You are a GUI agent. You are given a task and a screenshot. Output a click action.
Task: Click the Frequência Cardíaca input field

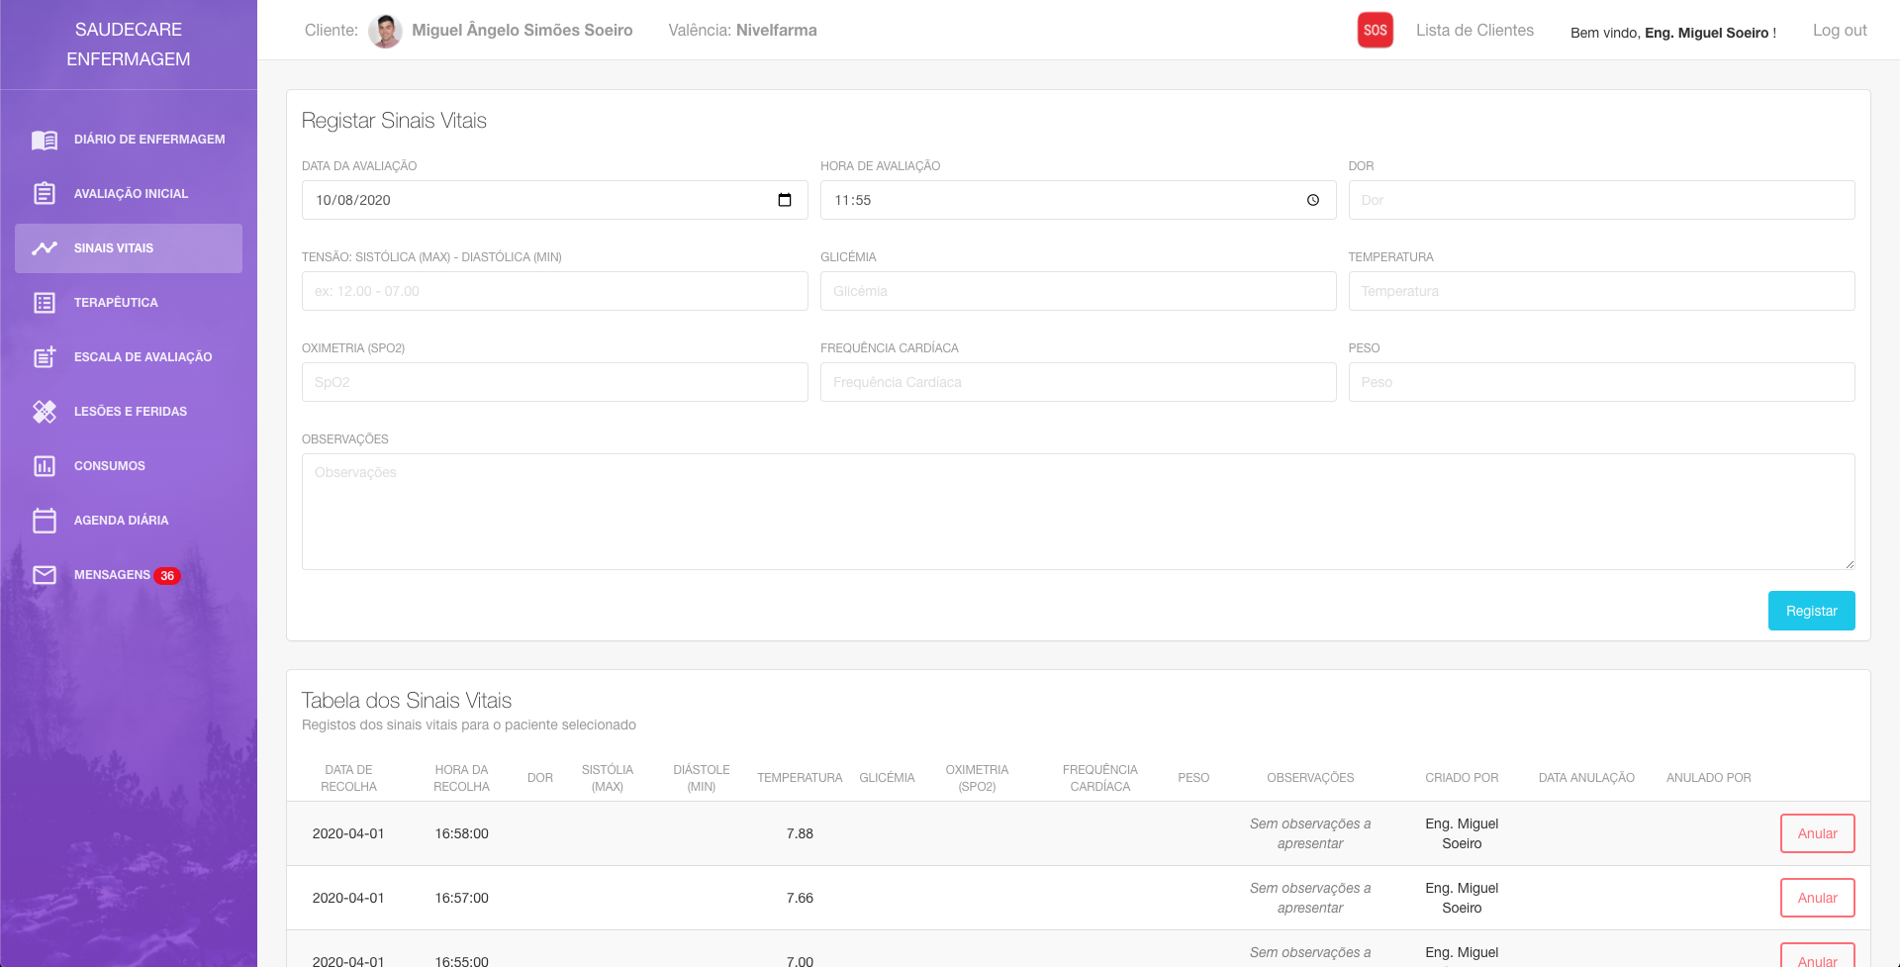click(1078, 382)
